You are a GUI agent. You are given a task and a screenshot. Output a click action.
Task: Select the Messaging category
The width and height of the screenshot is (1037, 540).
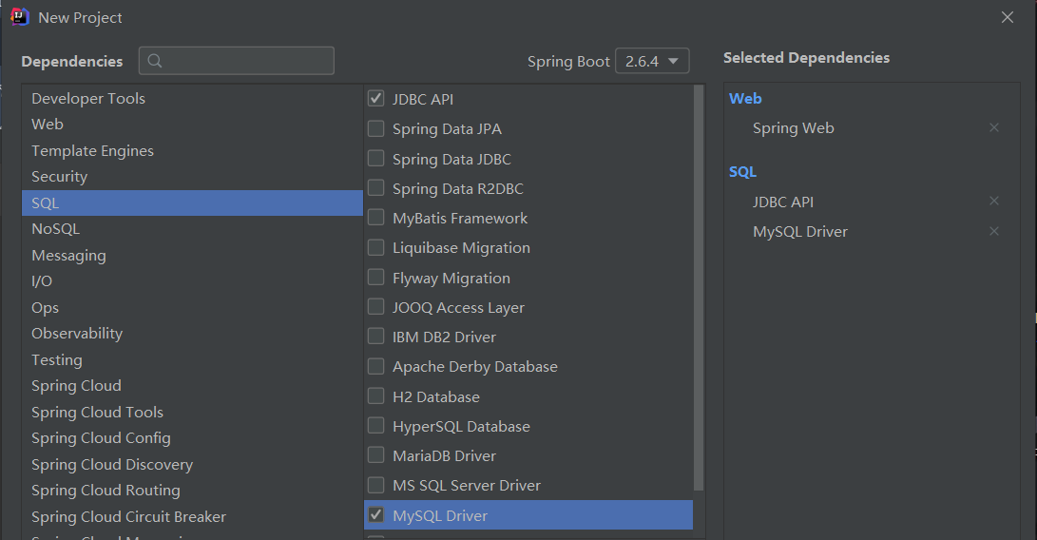click(192, 256)
